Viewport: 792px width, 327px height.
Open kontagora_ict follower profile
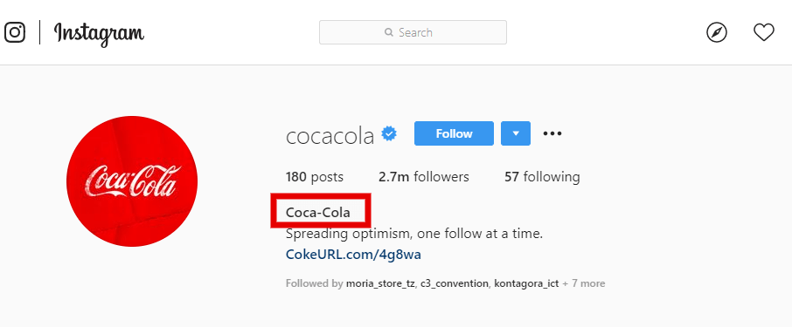tap(526, 283)
